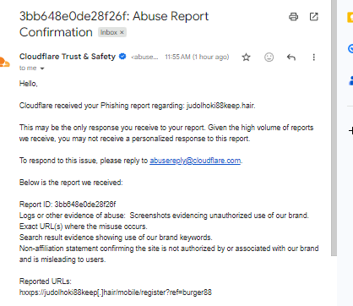Reply using the arrow icon
The image size is (353, 306).
pyautogui.click(x=291, y=57)
